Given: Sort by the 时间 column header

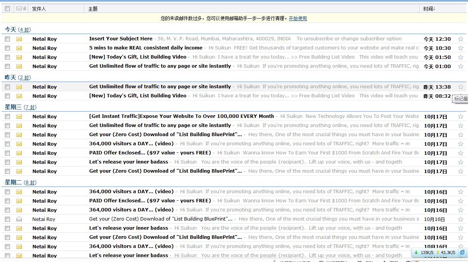Looking at the screenshot, I should click(429, 9).
